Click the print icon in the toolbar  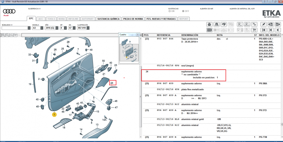pyautogui.click(x=209, y=24)
